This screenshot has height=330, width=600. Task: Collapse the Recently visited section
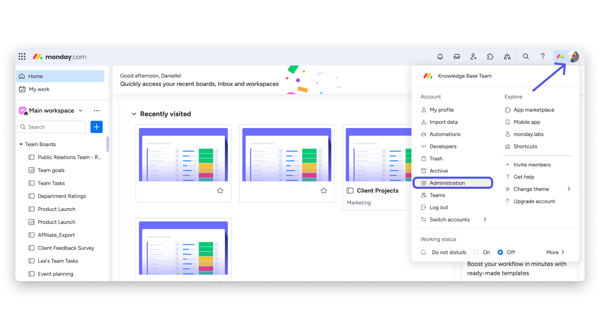click(x=134, y=114)
